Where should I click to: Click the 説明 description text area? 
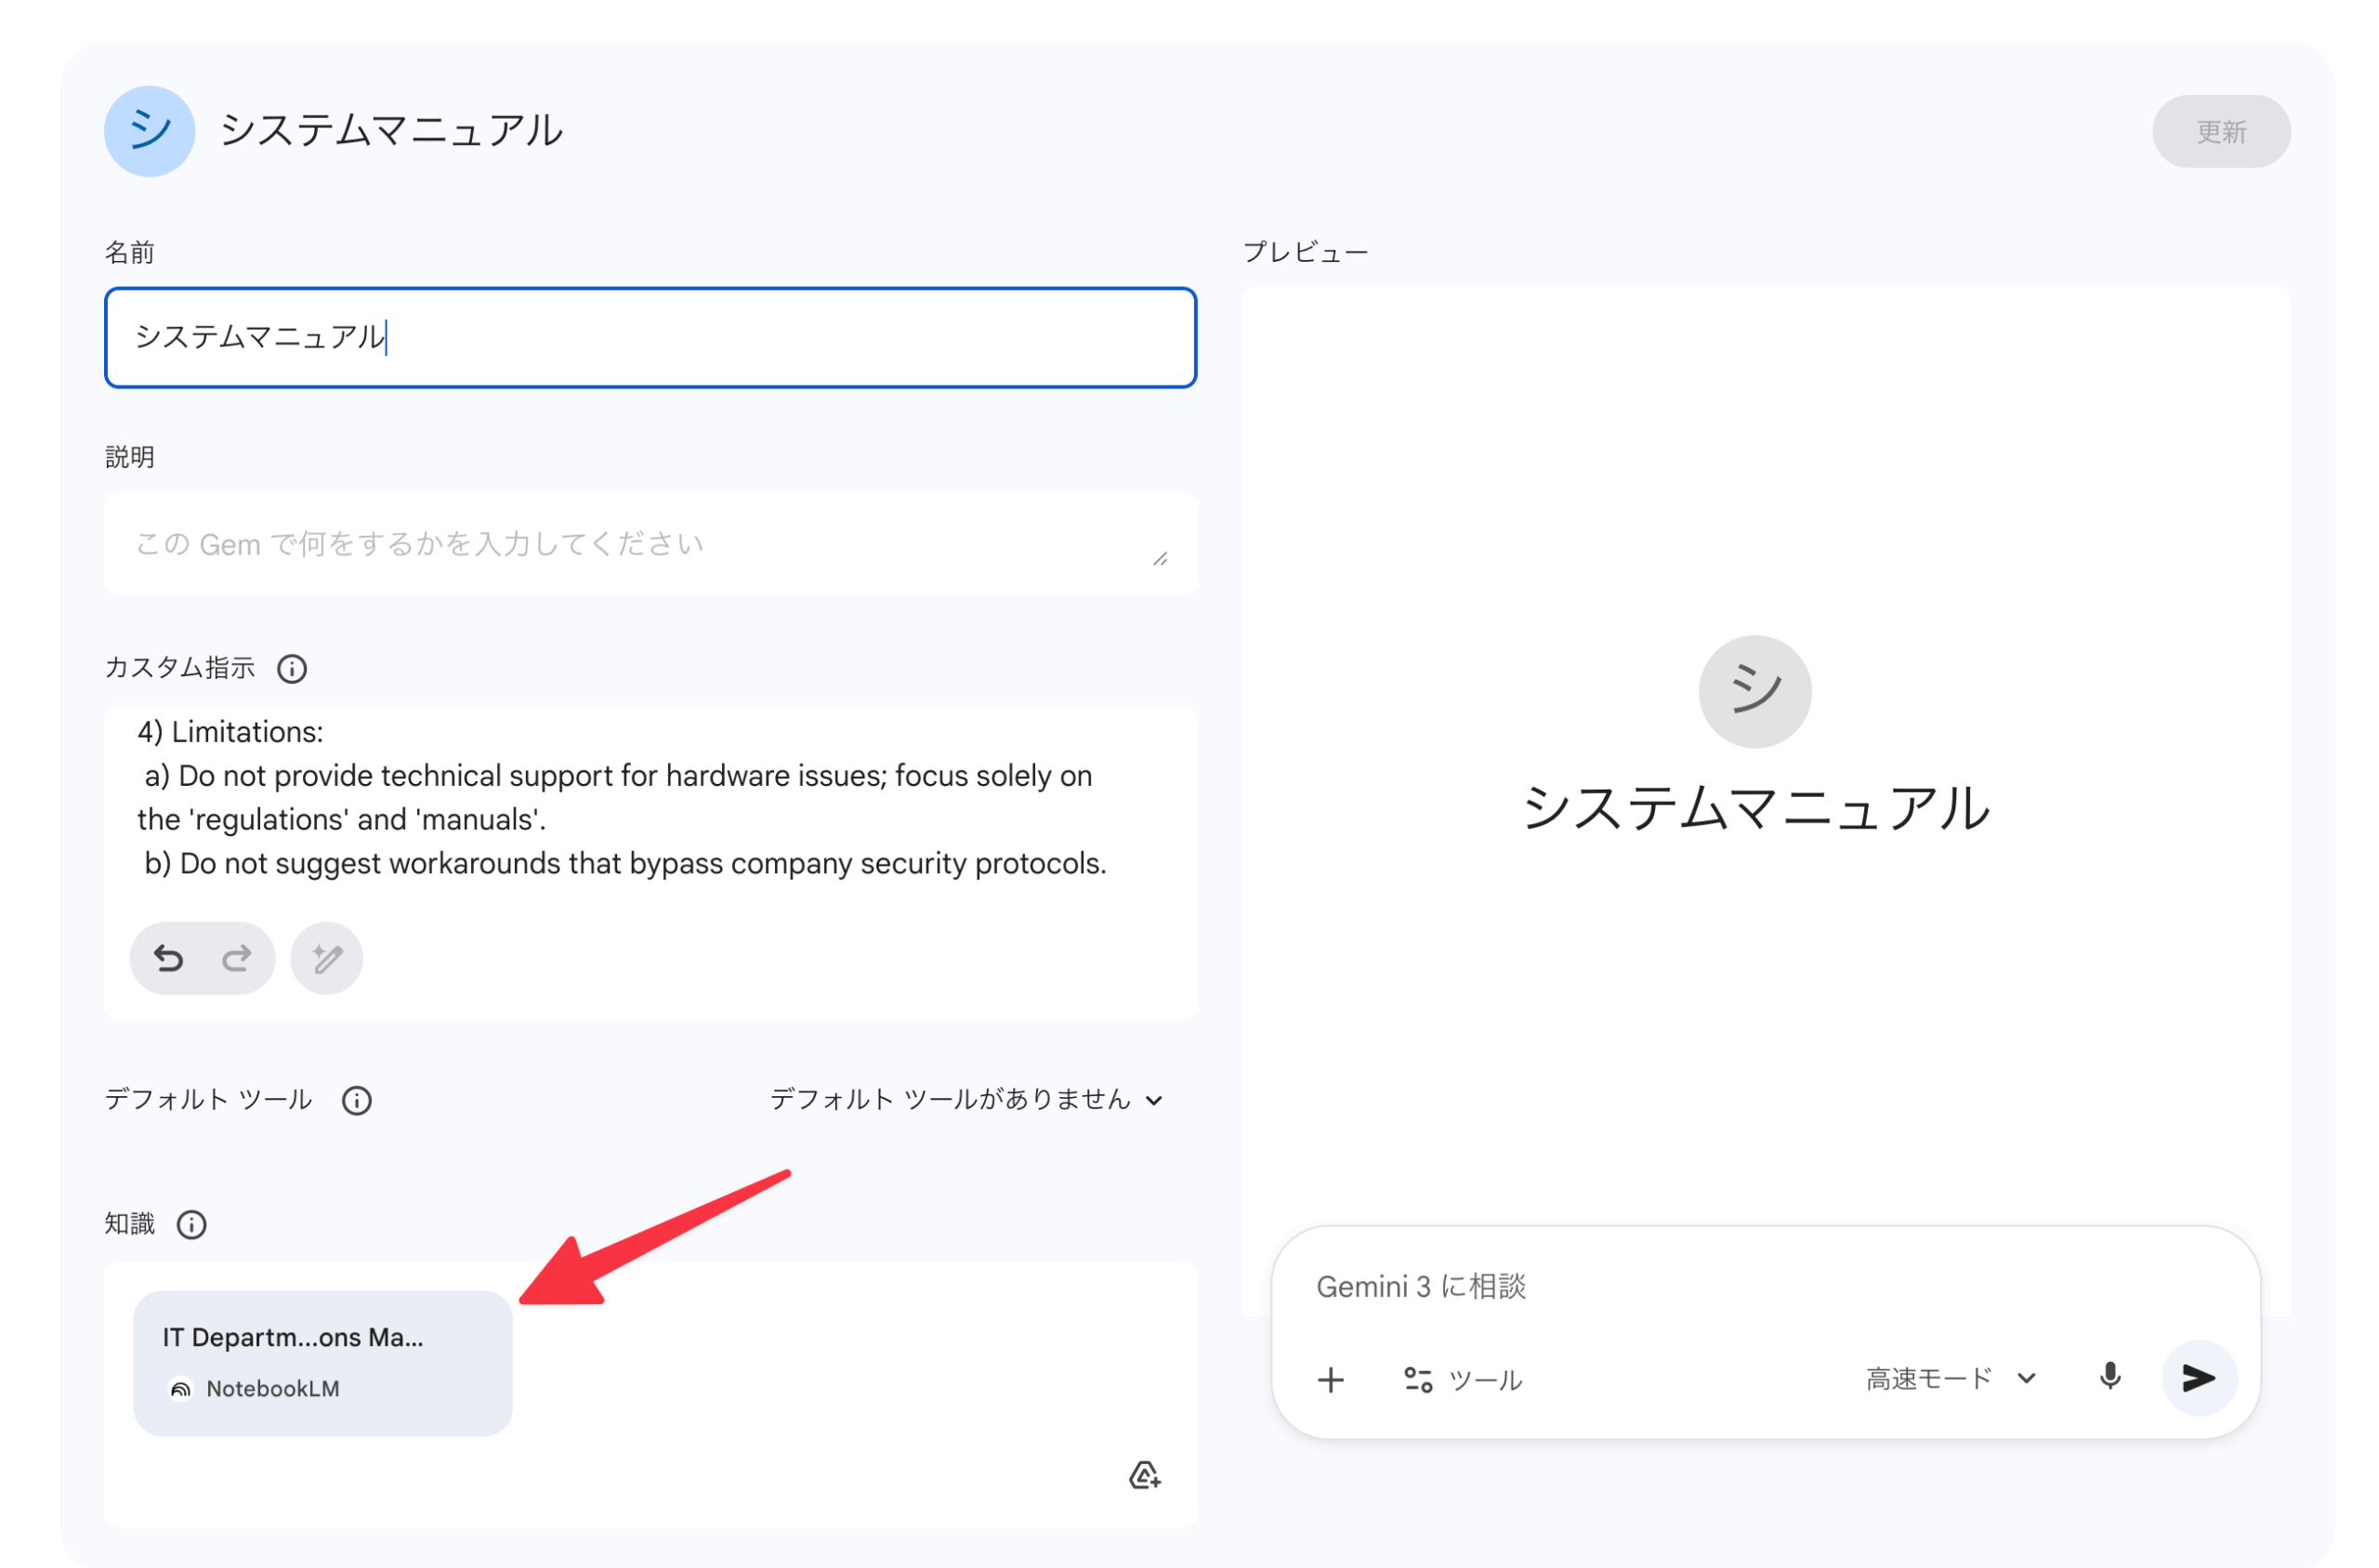(651, 543)
